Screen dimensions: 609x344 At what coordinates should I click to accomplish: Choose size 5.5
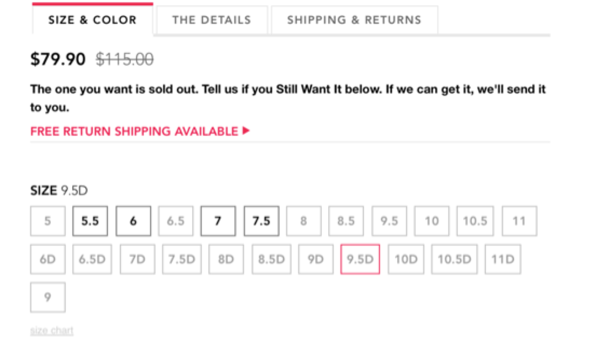point(90,221)
